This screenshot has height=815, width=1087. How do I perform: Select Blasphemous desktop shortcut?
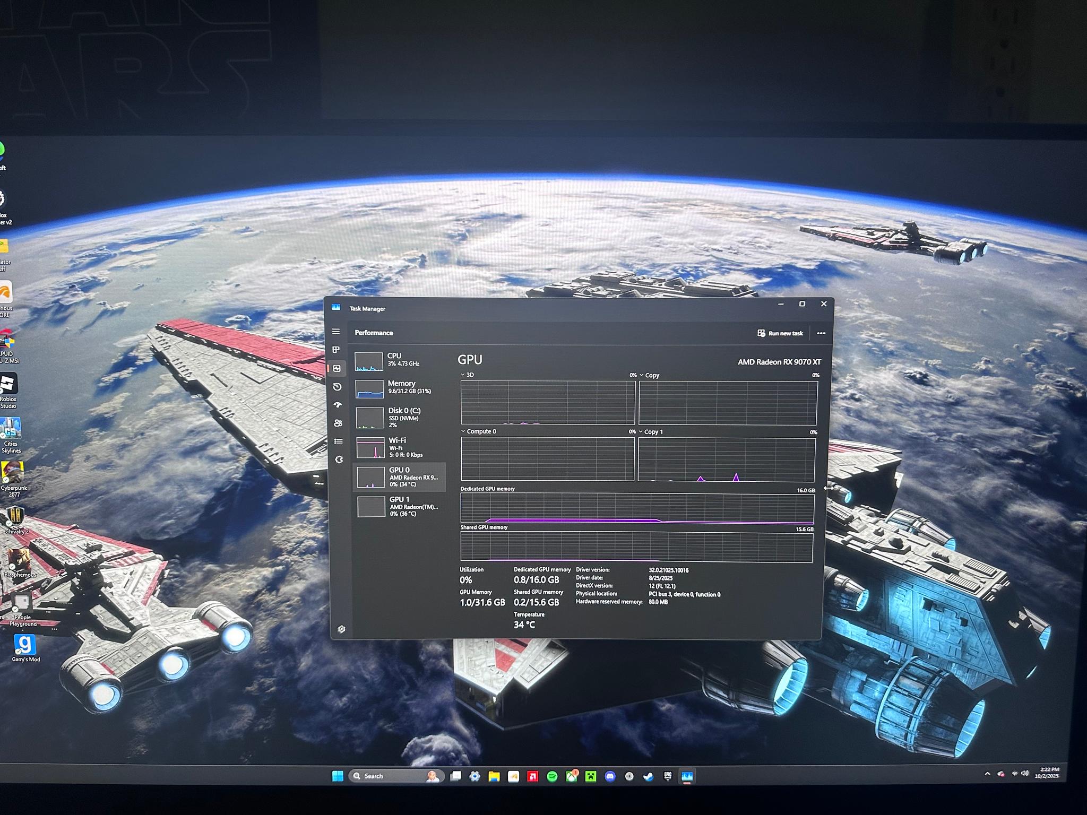[x=20, y=563]
